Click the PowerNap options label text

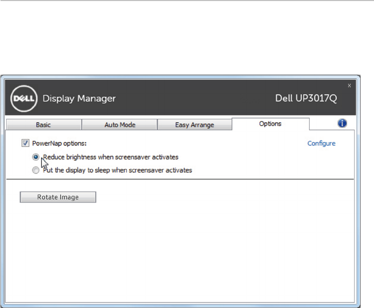tap(59, 143)
